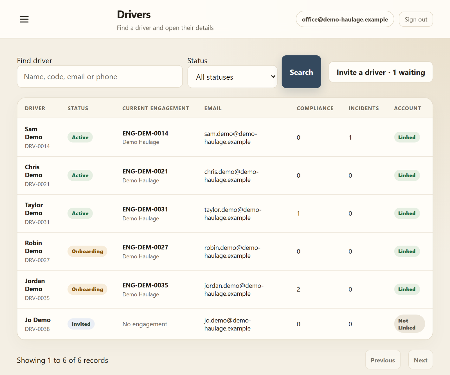Click the Status column header
The height and width of the screenshot is (375, 450).
click(78, 108)
